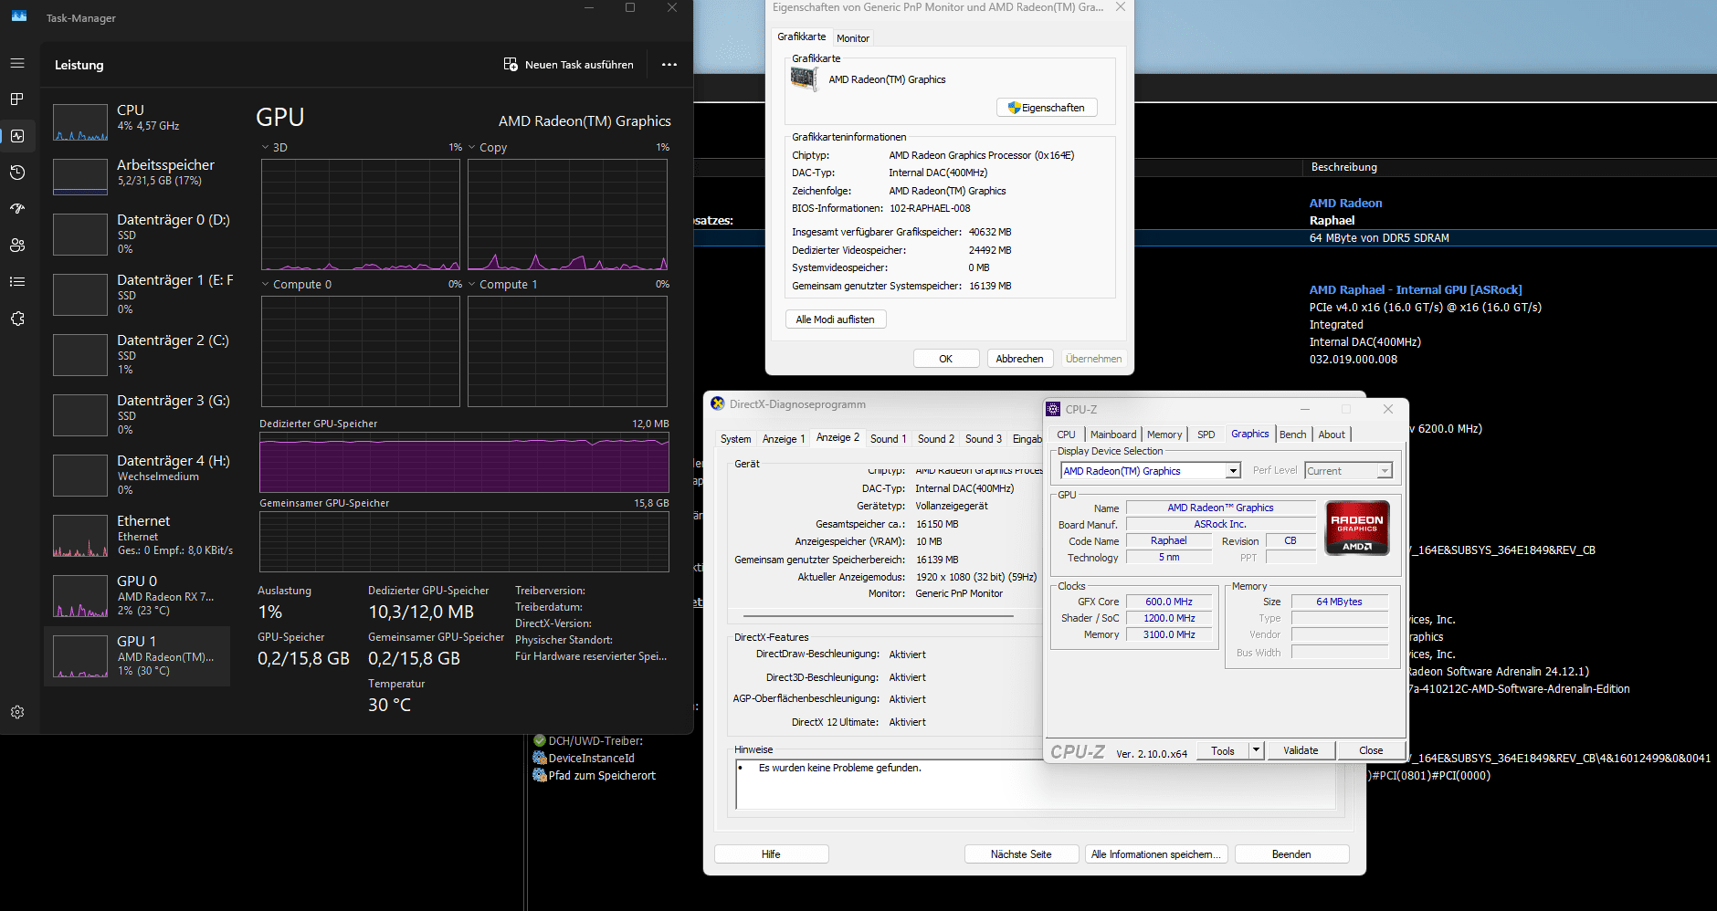Image resolution: width=1717 pixels, height=911 pixels.
Task: Open Task Manager settings gear
Action: pos(17,712)
